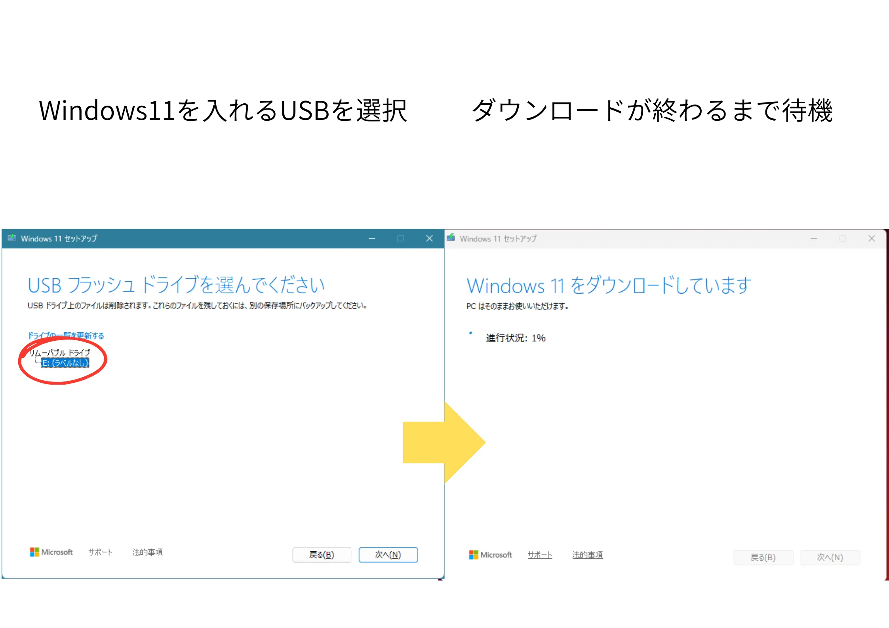889x628 pixels.
Task: Click the 進行状況: 1% progress text
Action: [x=516, y=338]
